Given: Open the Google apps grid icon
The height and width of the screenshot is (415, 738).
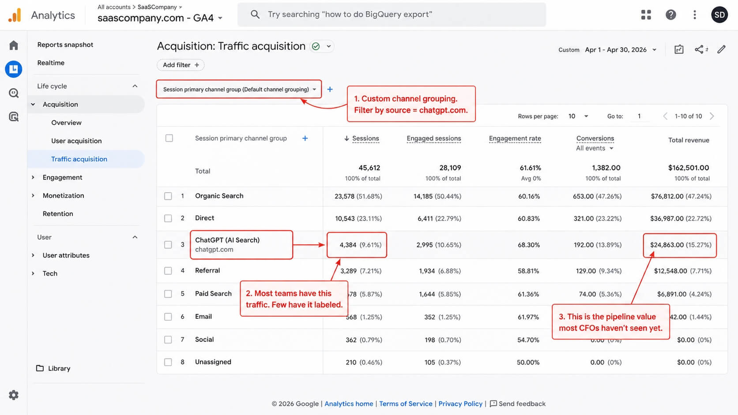Looking at the screenshot, I should coord(646,15).
